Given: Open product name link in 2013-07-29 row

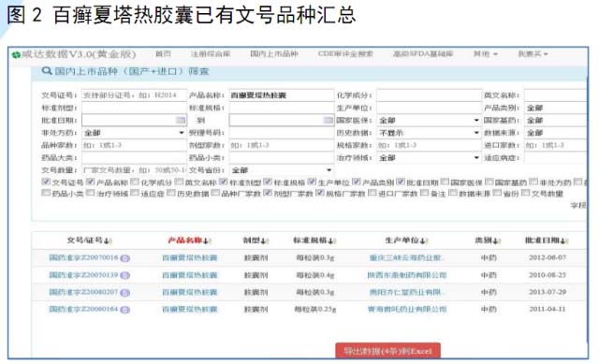Looking at the screenshot, I should [189, 293].
